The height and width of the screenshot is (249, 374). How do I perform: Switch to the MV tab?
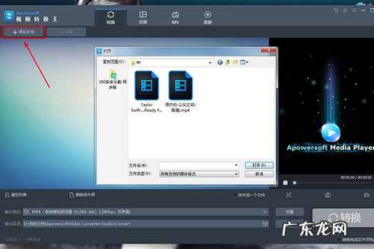point(175,17)
